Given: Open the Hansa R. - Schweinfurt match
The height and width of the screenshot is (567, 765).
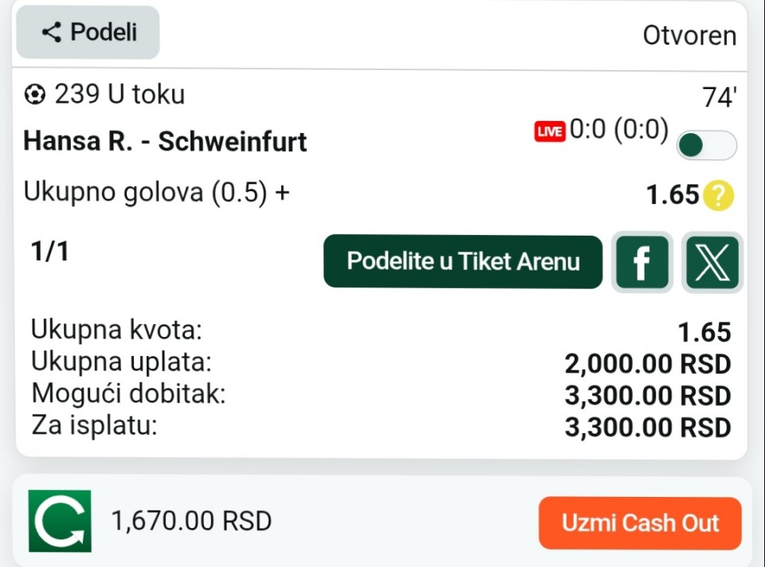Looking at the screenshot, I should (165, 142).
